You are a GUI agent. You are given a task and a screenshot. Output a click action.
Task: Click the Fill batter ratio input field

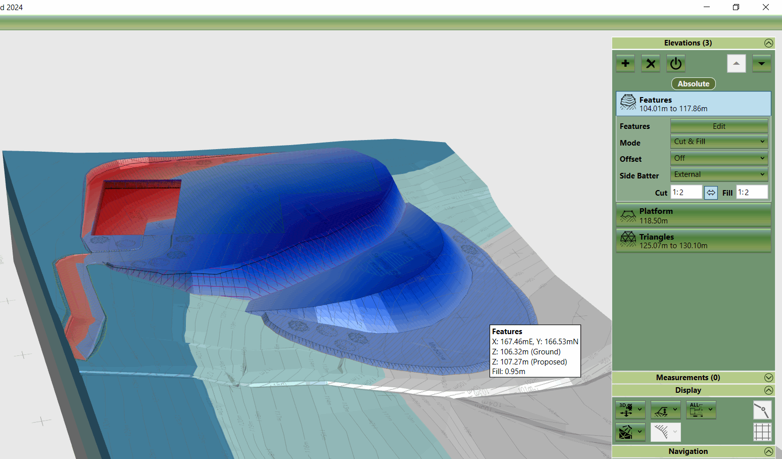(x=752, y=193)
